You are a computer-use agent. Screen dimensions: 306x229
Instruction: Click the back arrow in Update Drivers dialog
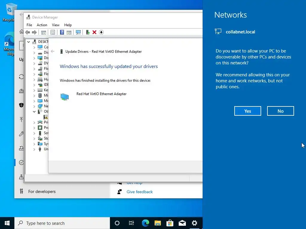[53, 51]
